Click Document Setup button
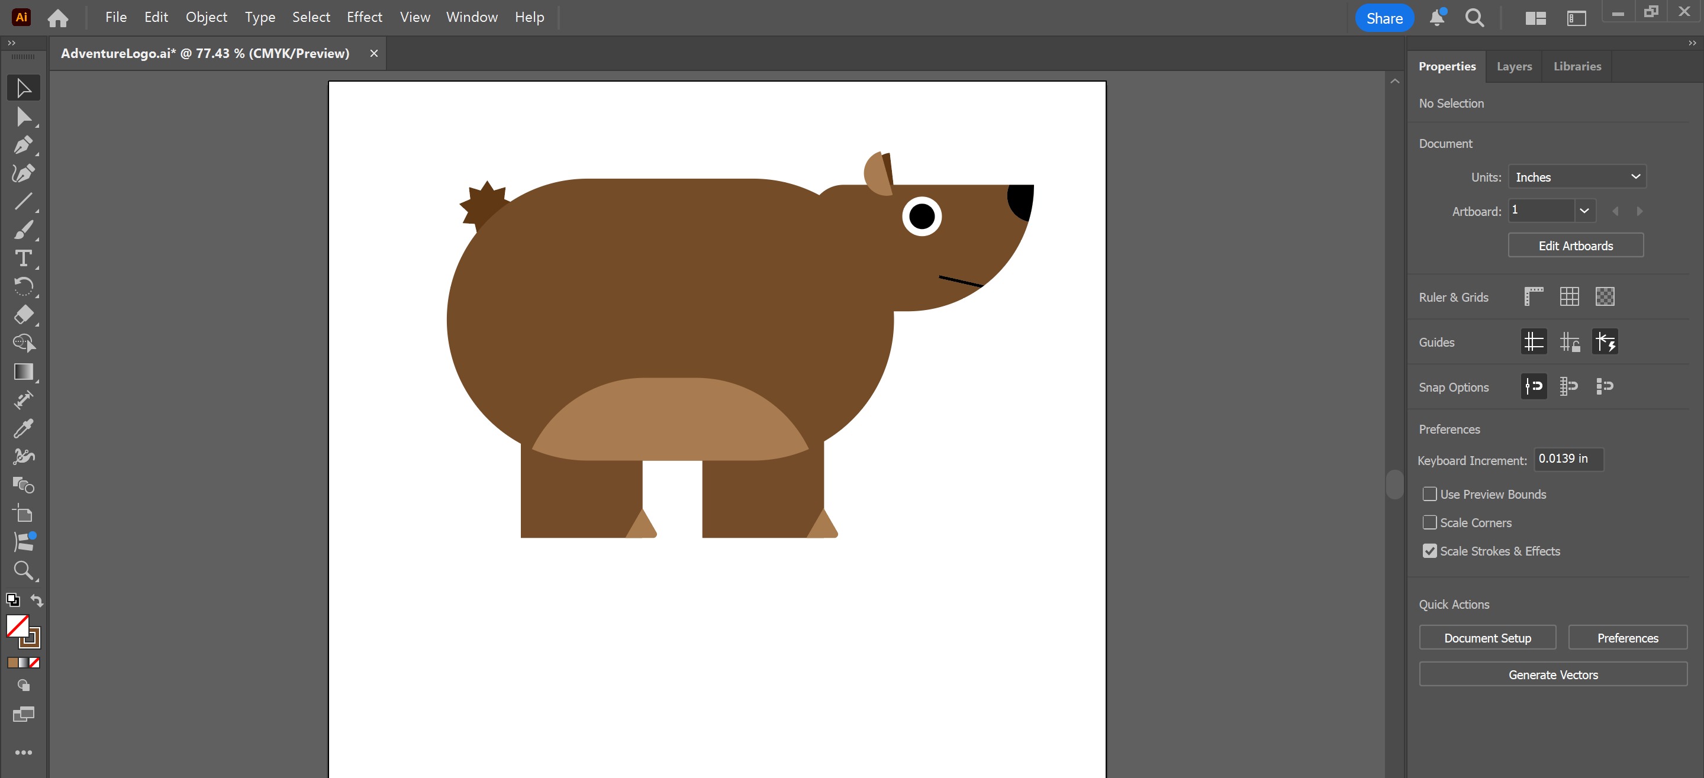The image size is (1704, 778). pos(1487,637)
